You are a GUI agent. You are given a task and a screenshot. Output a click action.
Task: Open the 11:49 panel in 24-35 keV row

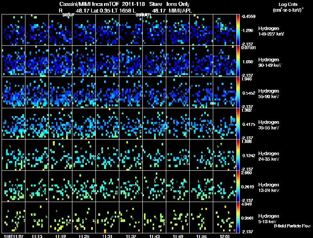click(x=178, y=155)
